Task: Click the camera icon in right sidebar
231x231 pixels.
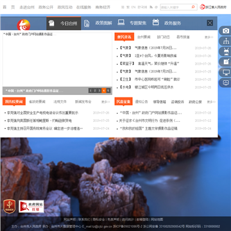Action: point(226,31)
